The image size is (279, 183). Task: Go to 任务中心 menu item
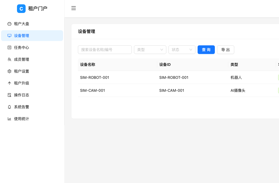(32, 48)
